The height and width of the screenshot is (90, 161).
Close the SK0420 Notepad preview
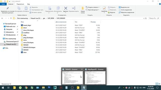tap(82, 69)
